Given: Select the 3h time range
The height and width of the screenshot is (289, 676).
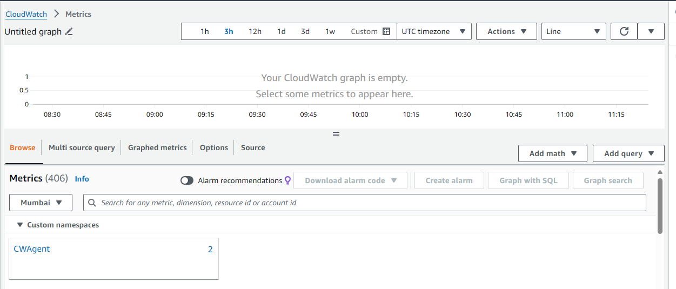Looking at the screenshot, I should (229, 31).
